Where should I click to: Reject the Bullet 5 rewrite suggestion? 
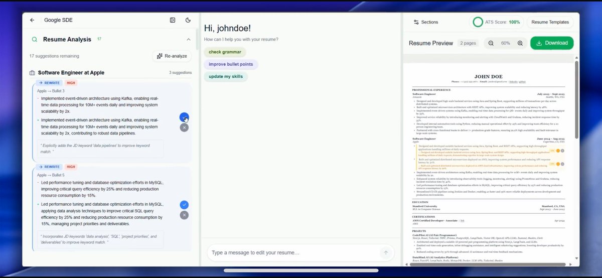click(x=184, y=215)
